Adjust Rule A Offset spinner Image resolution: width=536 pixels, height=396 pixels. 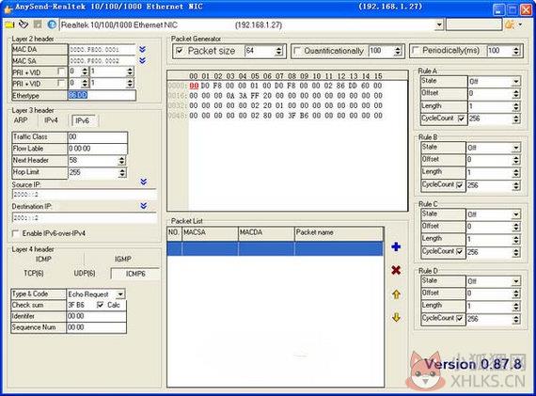point(516,93)
